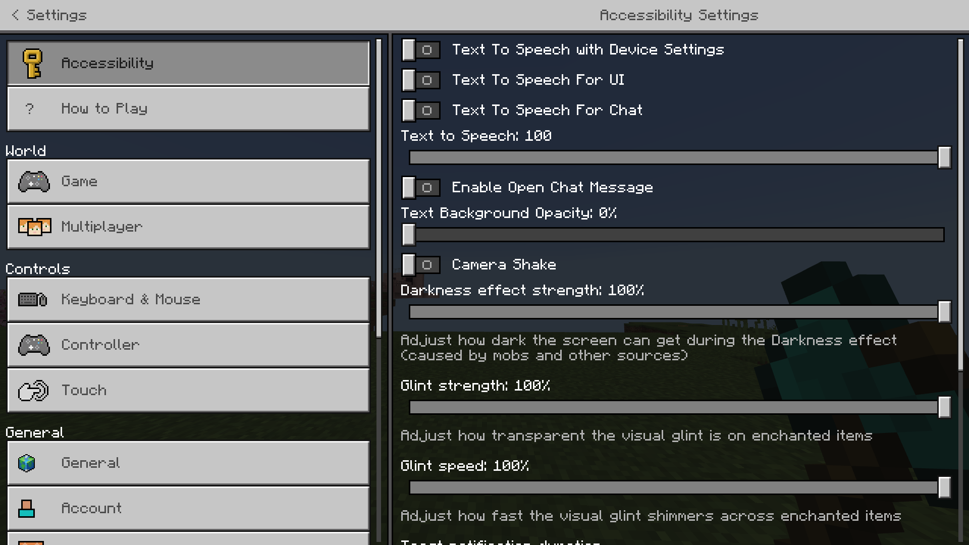The width and height of the screenshot is (969, 545).
Task: Click the Text Background Opacity slider track
Action: [676, 235]
